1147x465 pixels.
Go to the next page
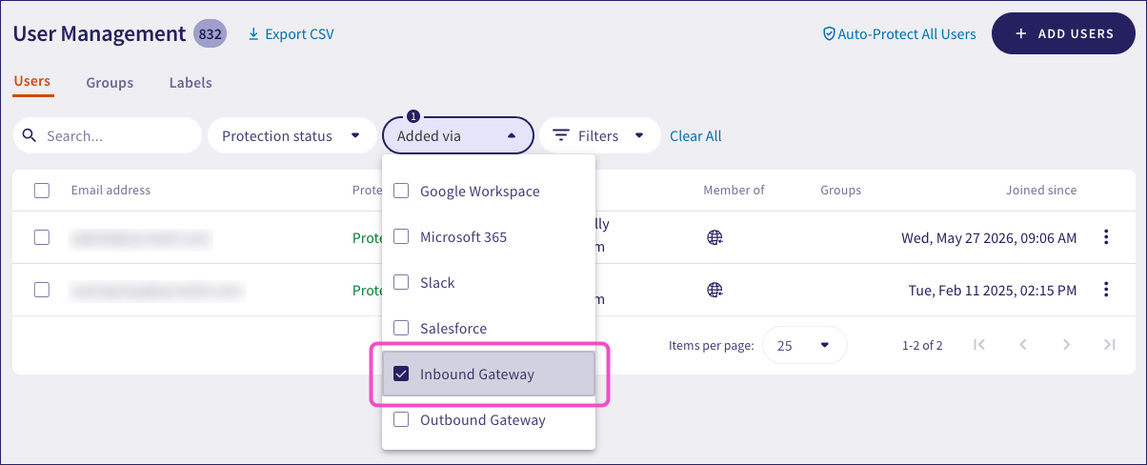pyautogui.click(x=1067, y=345)
